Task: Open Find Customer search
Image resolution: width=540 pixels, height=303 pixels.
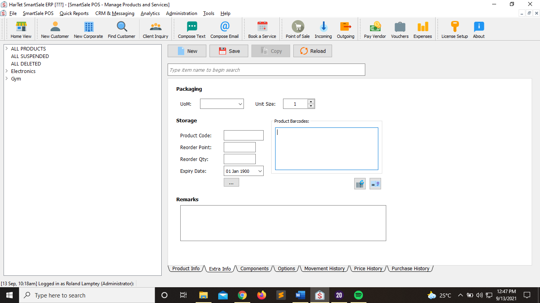Action: click(121, 30)
